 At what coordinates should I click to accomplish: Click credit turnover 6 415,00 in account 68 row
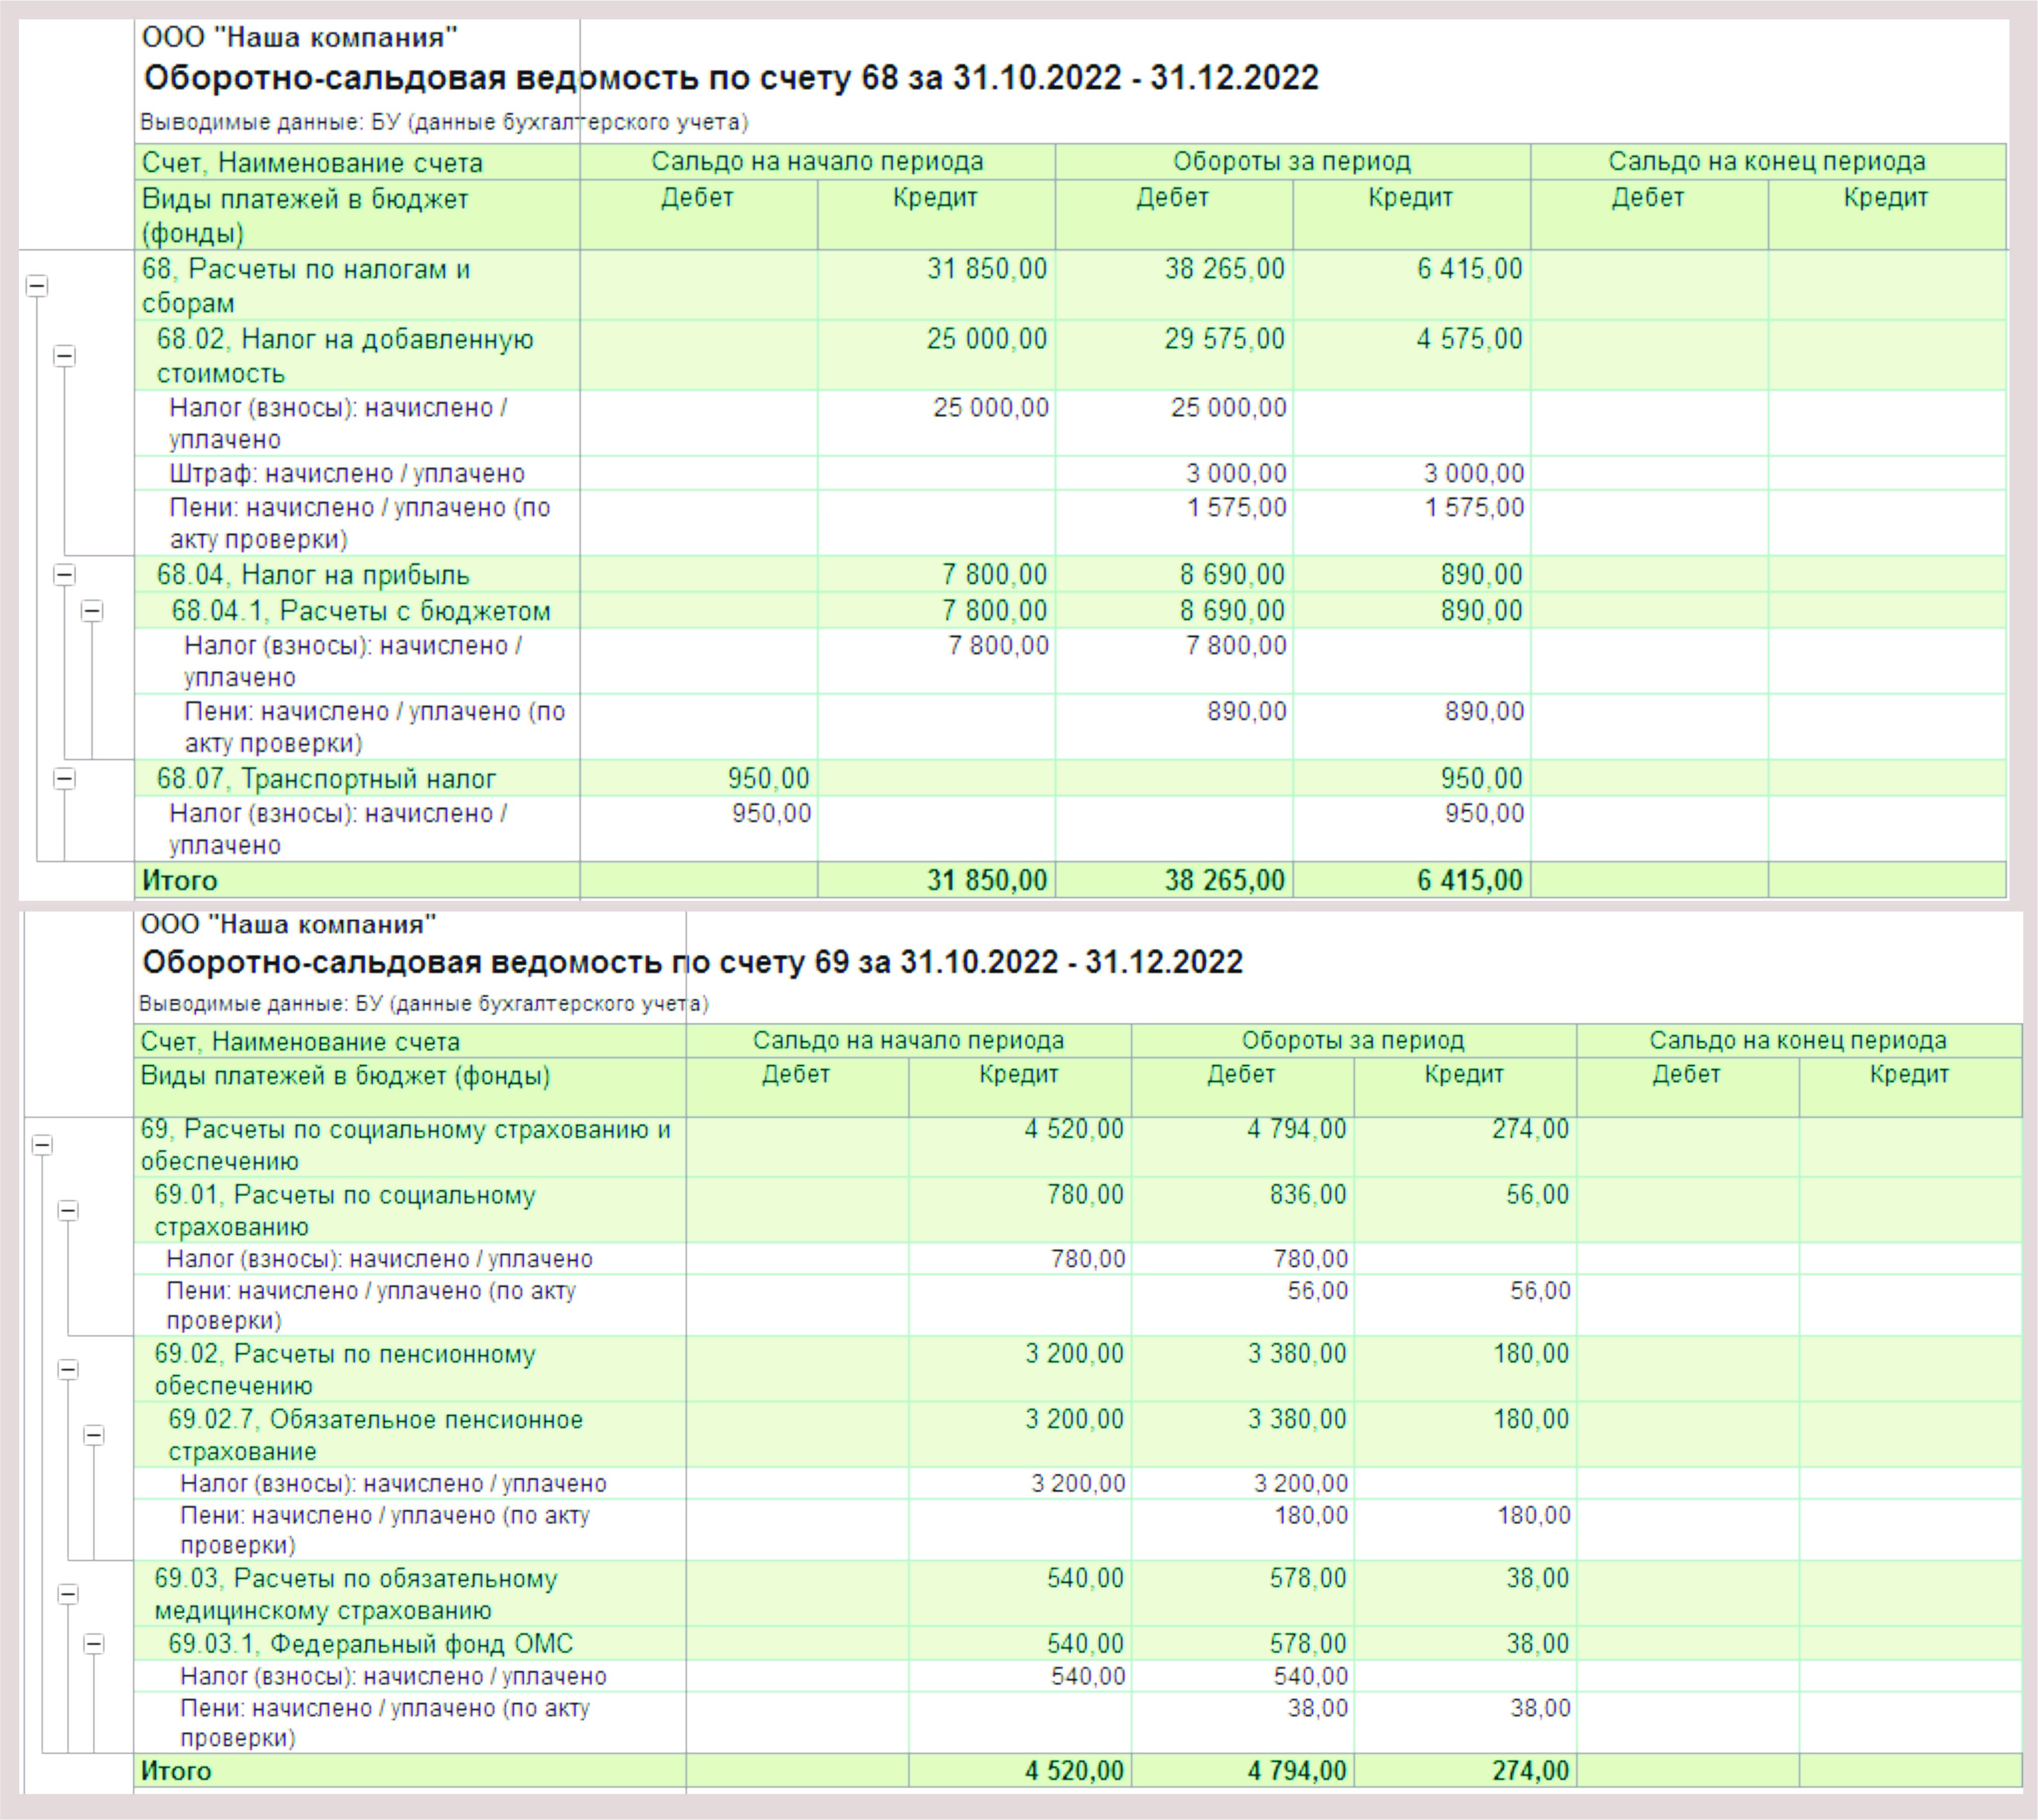coord(1469,269)
